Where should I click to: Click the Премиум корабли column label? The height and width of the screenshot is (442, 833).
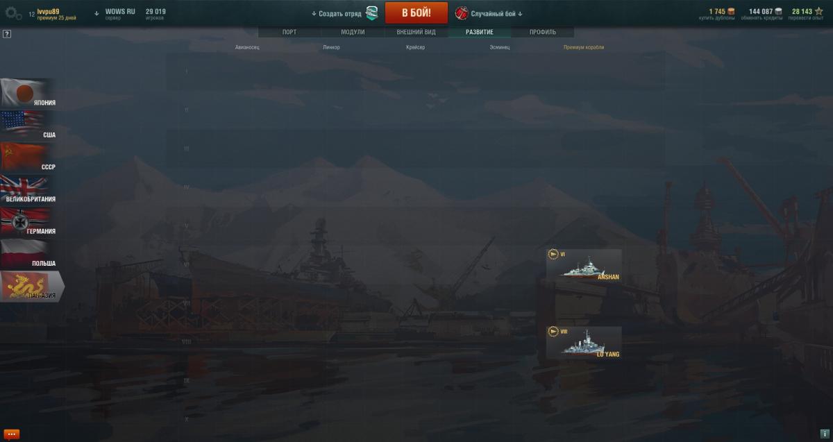(x=584, y=47)
